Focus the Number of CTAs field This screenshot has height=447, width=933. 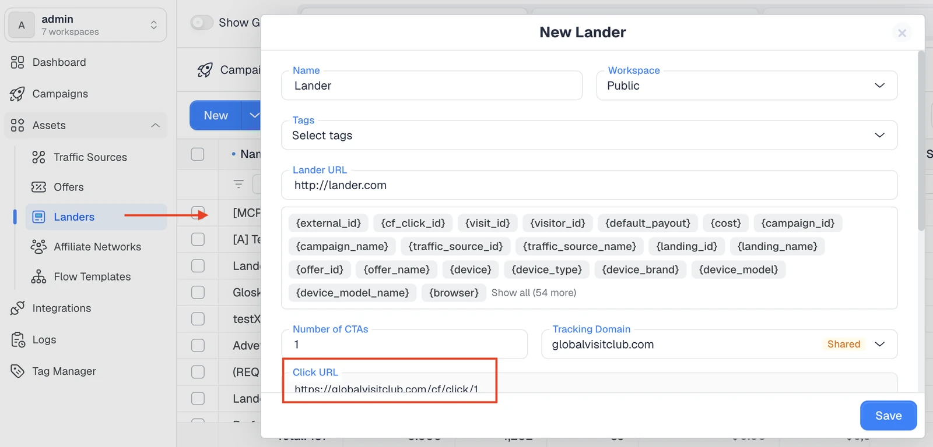(x=404, y=344)
